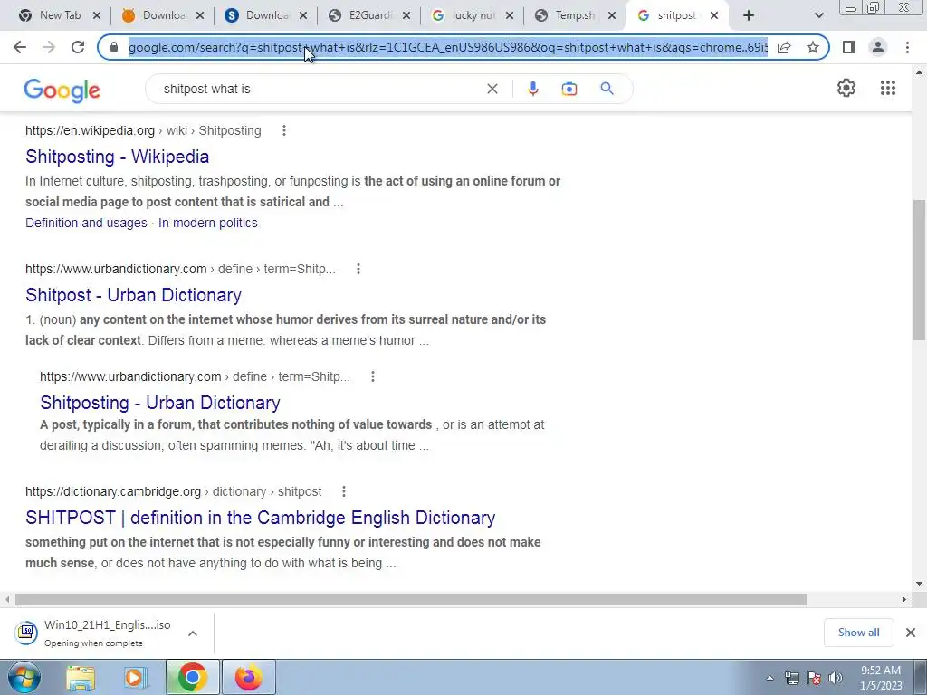Image resolution: width=927 pixels, height=695 pixels.
Task: Open the Shitposting - Urban Dictionary result
Action: [x=160, y=403]
